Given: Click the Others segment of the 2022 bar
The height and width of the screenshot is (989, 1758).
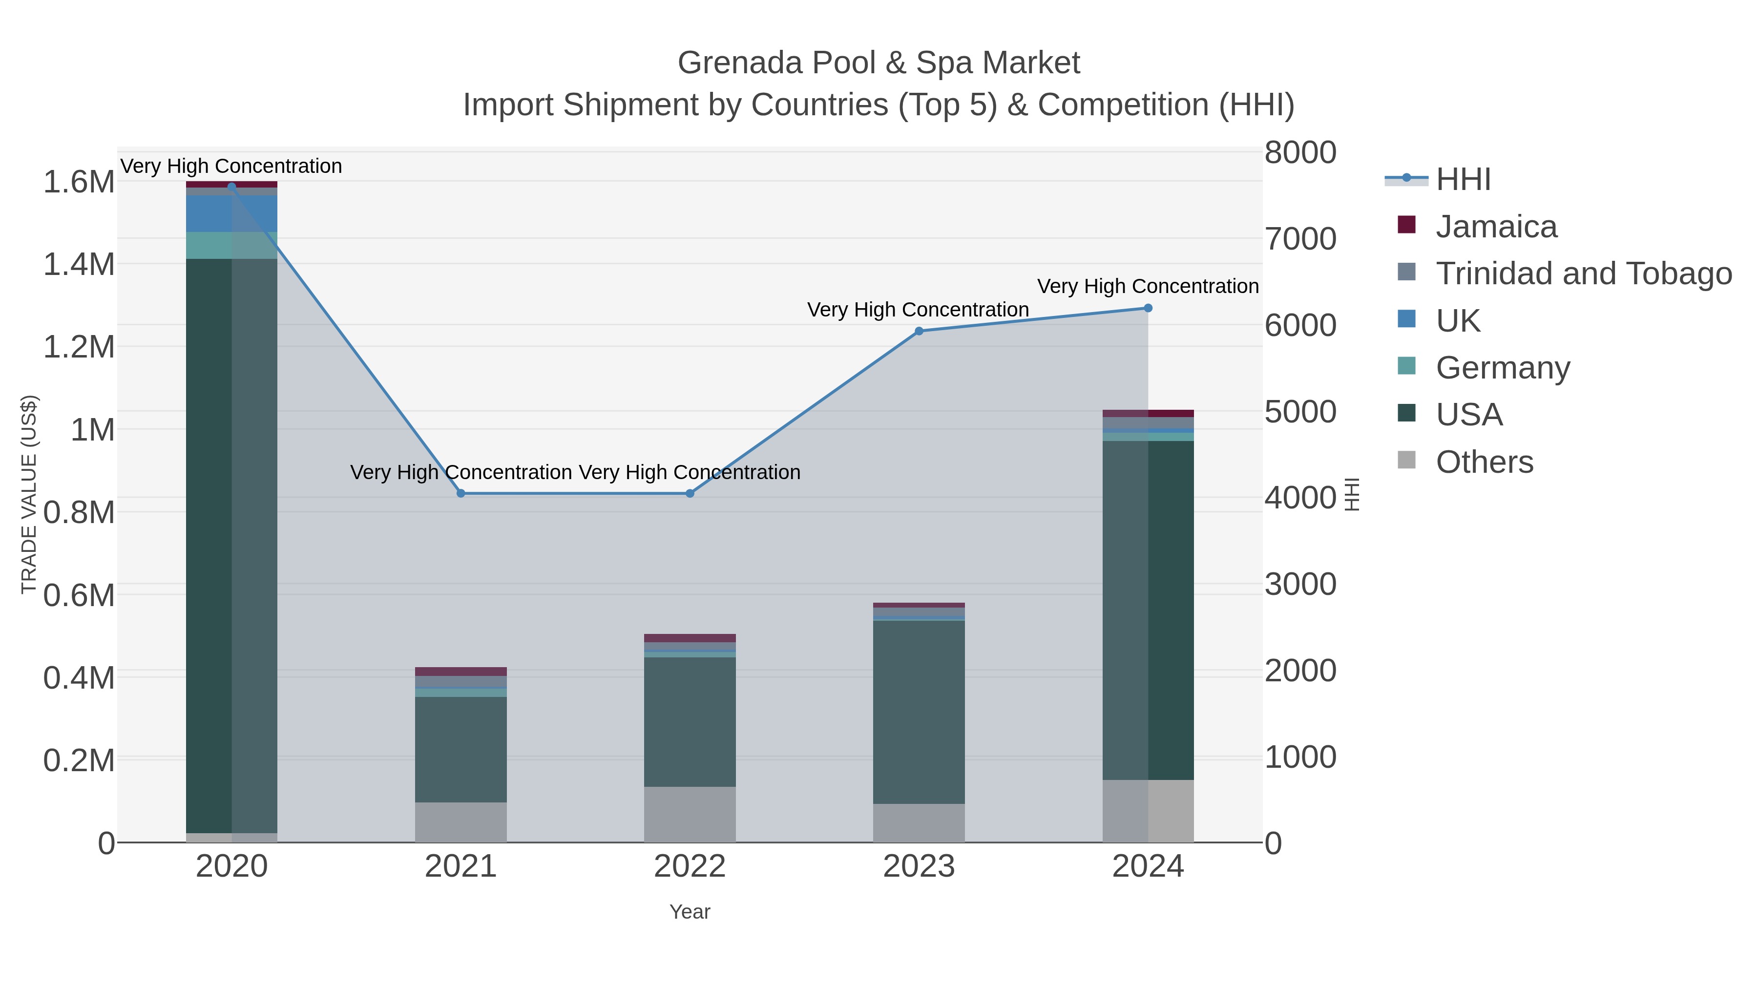Looking at the screenshot, I should coord(690,815).
